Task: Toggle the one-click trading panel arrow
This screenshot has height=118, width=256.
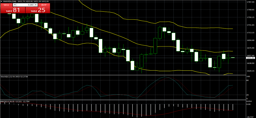Action: (2, 2)
